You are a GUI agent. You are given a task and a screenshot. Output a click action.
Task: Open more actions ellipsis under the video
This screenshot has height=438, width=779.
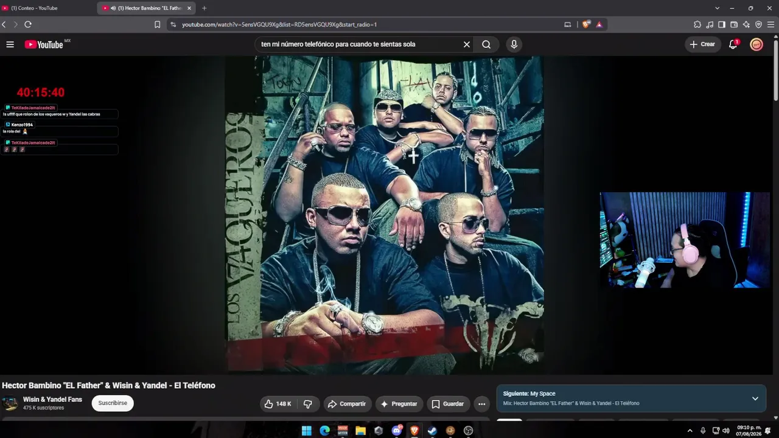481,404
